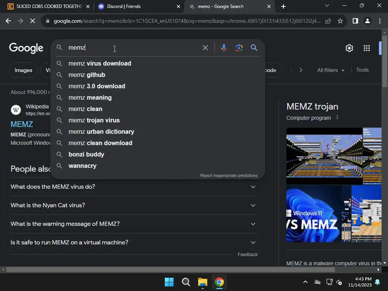Expand What is the warning message of MEMZ?
The height and width of the screenshot is (291, 388).
click(x=134, y=224)
